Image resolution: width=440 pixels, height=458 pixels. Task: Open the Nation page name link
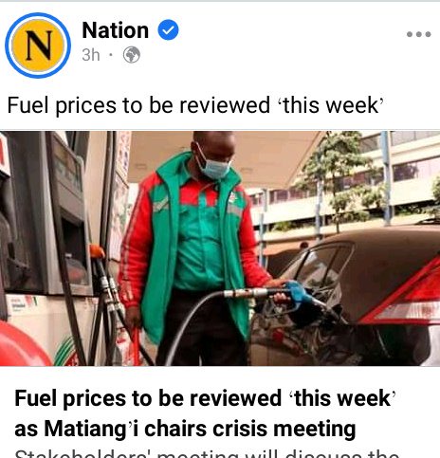click(115, 30)
